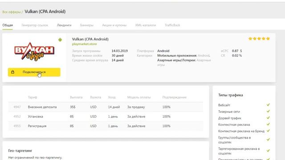
Task: Click the CR value 0.02 %
Action: (x=237, y=56)
